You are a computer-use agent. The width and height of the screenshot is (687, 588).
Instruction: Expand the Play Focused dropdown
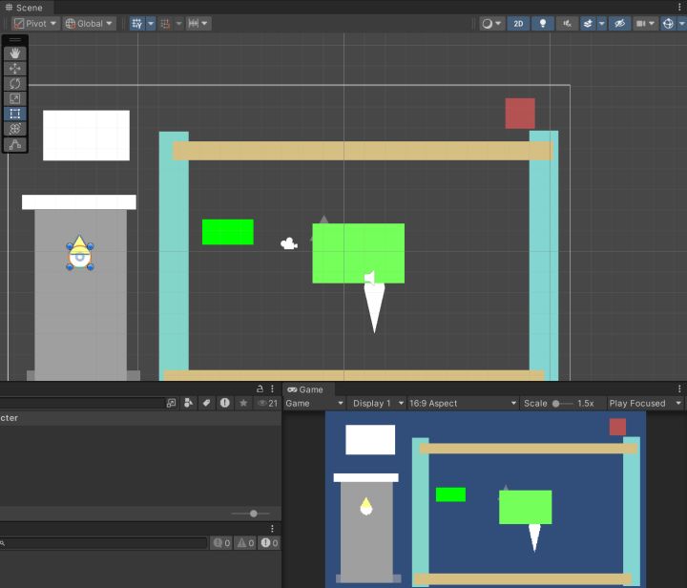[645, 404]
